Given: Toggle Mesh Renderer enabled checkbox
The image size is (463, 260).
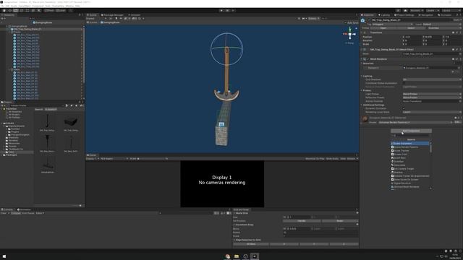Looking at the screenshot, I should coord(368,59).
